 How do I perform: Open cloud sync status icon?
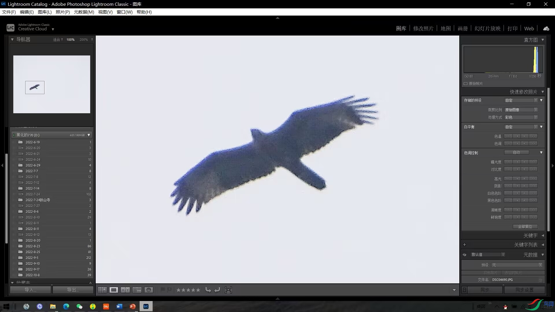pyautogui.click(x=546, y=28)
